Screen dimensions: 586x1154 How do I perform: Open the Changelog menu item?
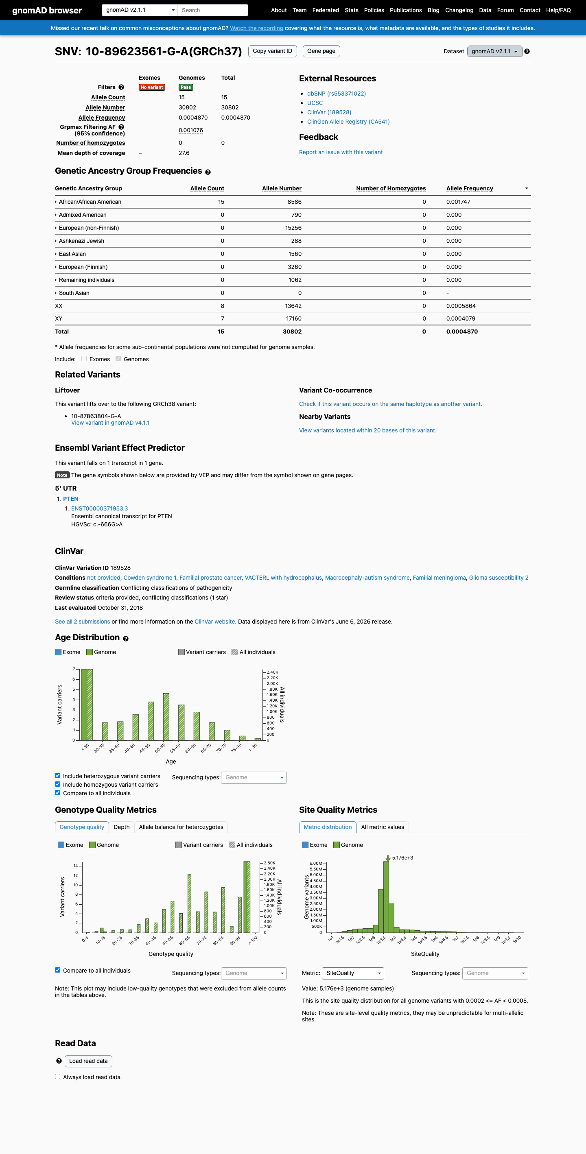pyautogui.click(x=459, y=10)
